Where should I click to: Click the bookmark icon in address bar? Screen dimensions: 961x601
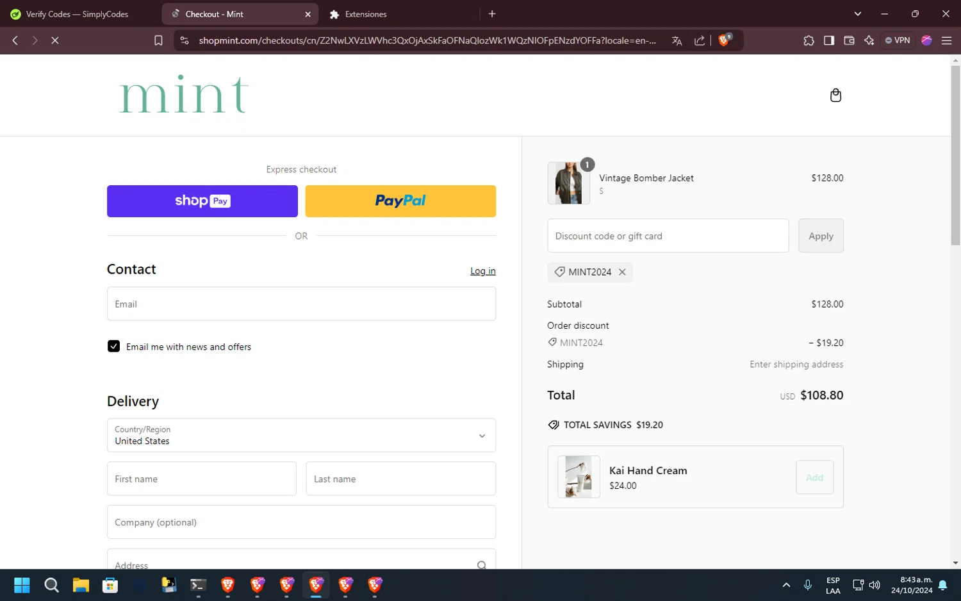click(158, 40)
